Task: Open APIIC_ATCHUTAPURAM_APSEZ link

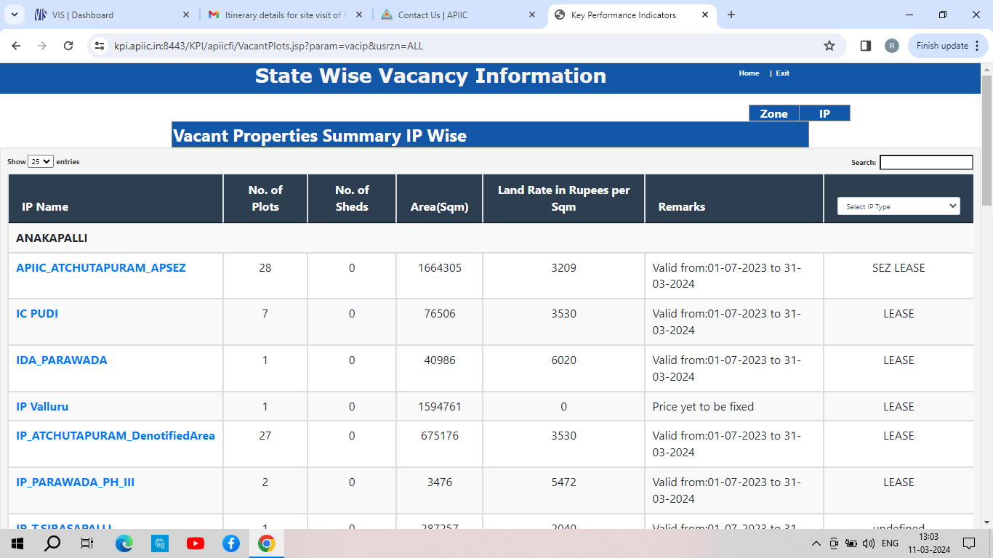Action: [101, 268]
